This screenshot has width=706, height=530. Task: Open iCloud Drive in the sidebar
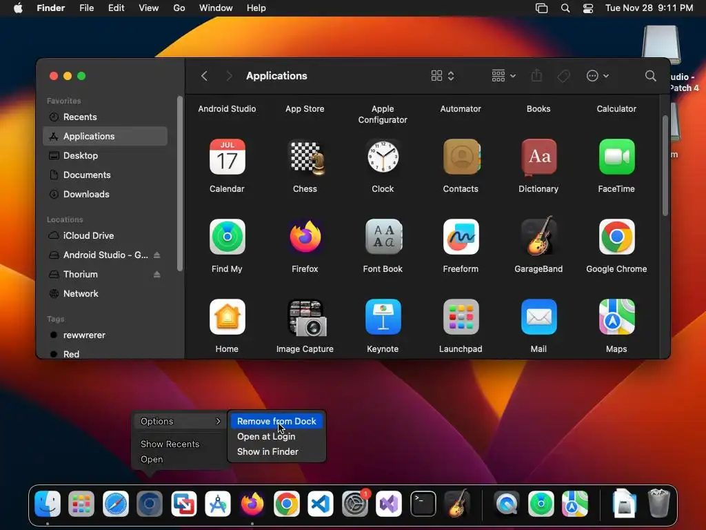(x=105, y=236)
